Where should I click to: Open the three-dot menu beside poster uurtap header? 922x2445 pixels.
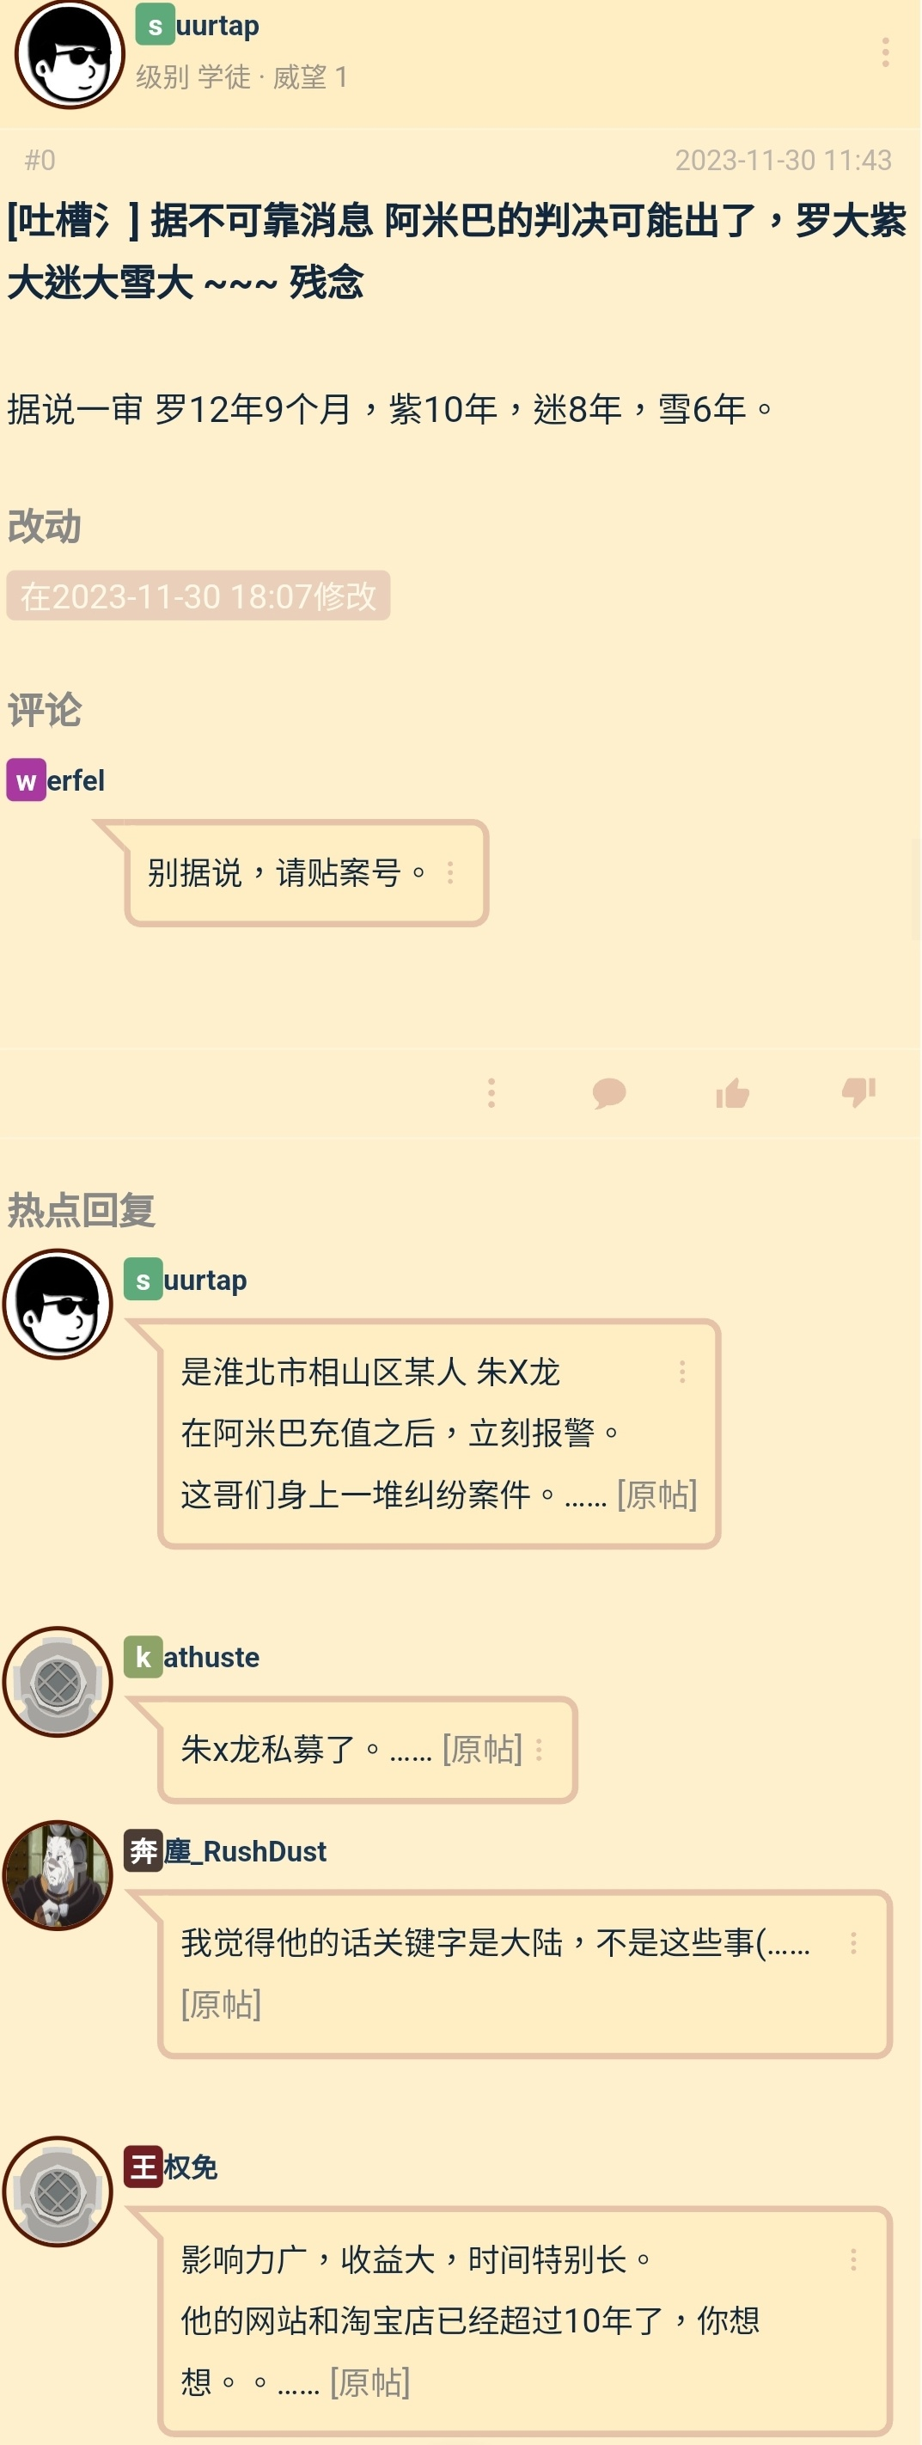click(x=884, y=52)
